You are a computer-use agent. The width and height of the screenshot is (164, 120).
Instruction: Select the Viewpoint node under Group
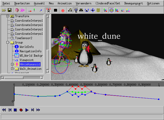click(x=27, y=60)
